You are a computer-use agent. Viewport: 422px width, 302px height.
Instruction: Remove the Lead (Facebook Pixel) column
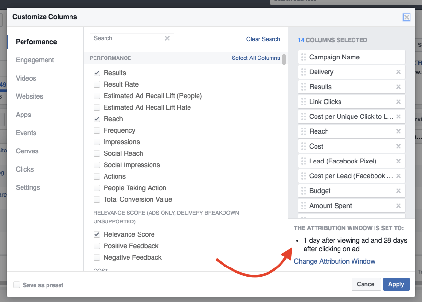(399, 161)
